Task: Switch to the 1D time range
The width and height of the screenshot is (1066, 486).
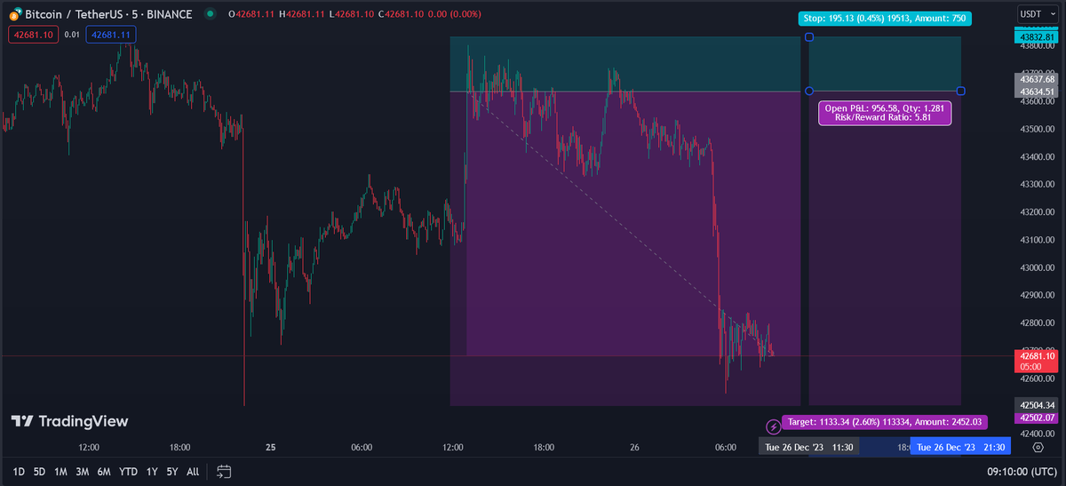Action: tap(17, 472)
